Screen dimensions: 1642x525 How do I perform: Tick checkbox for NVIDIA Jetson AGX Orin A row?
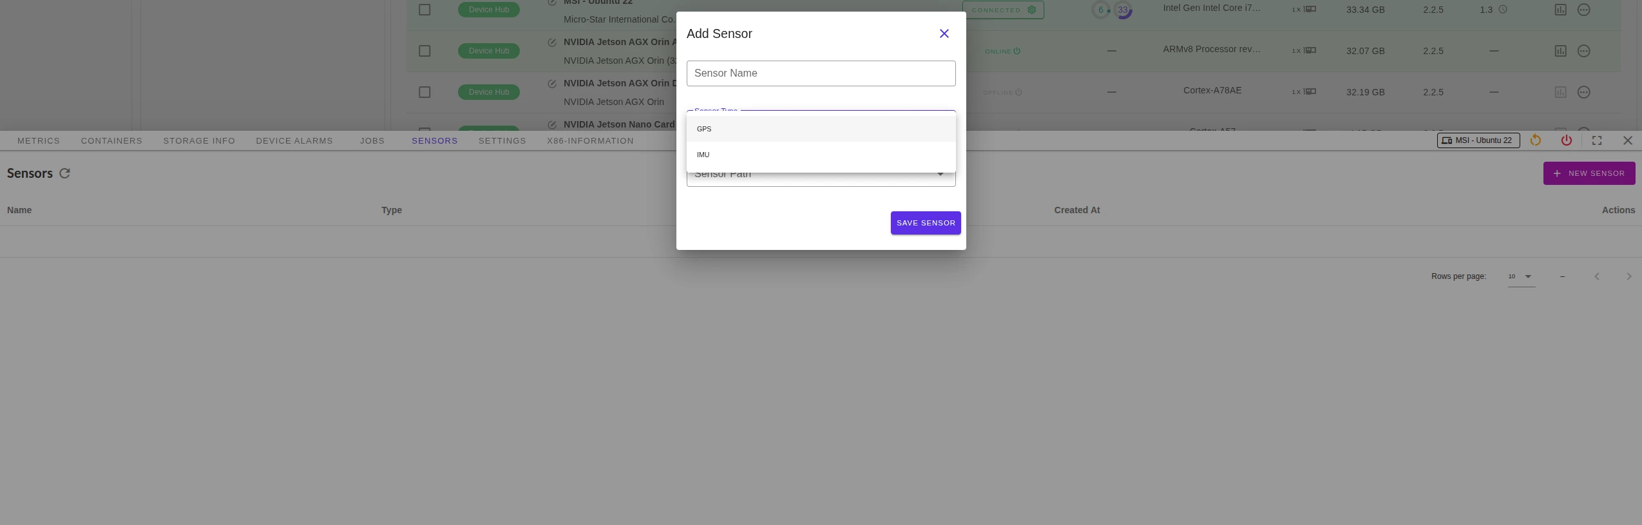point(425,51)
